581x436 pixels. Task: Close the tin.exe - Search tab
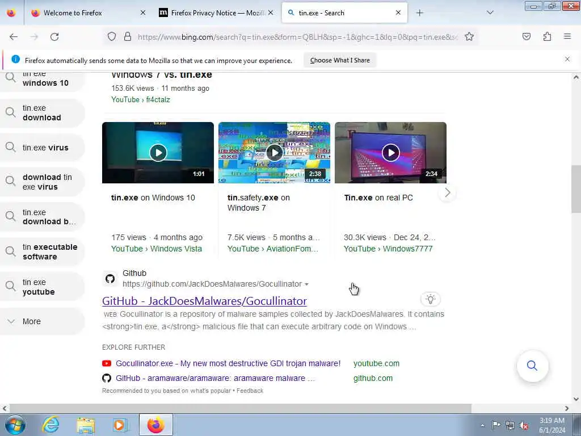(398, 13)
